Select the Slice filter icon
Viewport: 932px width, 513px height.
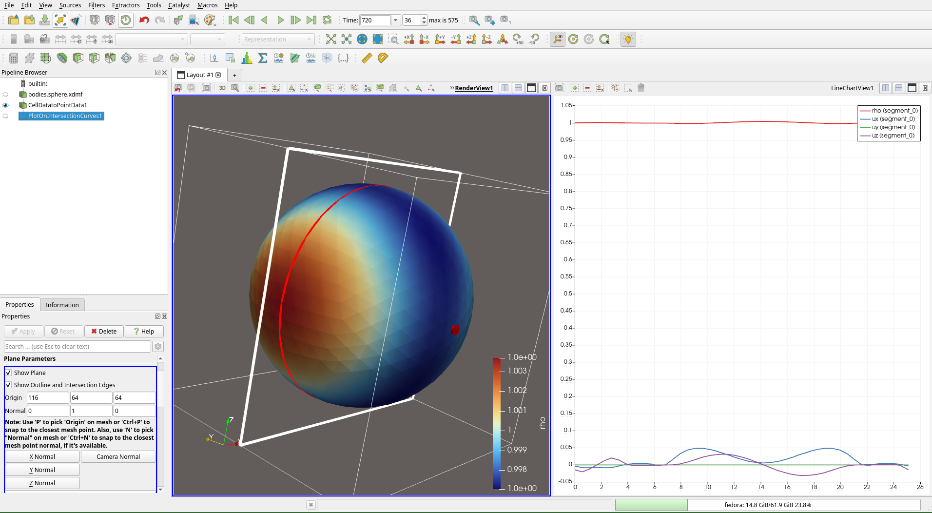tap(94, 58)
